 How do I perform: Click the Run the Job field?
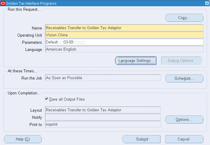[103, 78]
